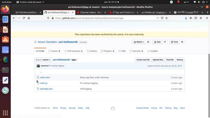The width and height of the screenshot is (210, 118).
Task: Open the clock Jun 10 01:51 menu
Action: tap(111, 2)
